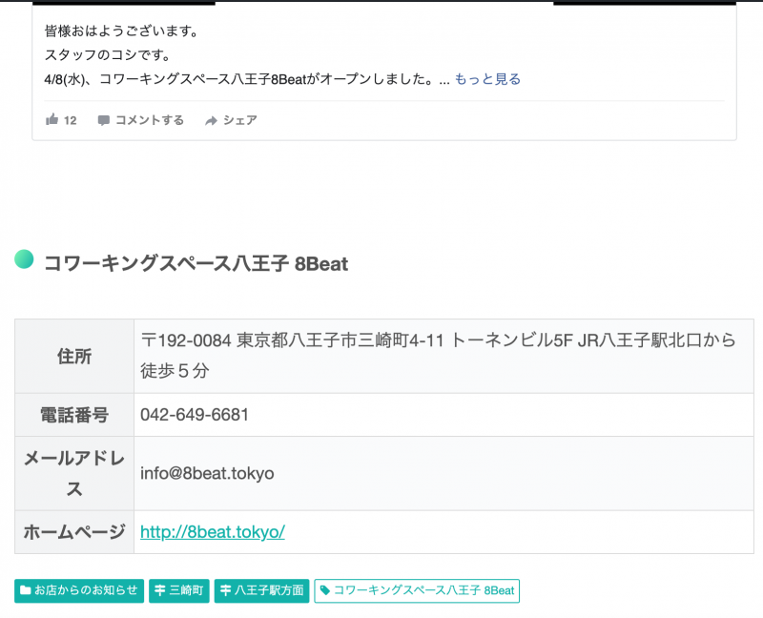Expand the post with もっと見る
Viewport: 763px width, 618px height.
point(487,79)
